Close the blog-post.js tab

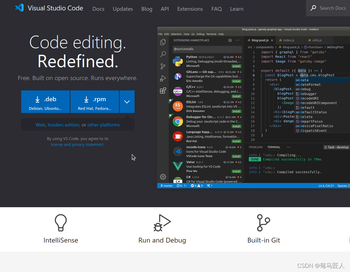(x=272, y=40)
